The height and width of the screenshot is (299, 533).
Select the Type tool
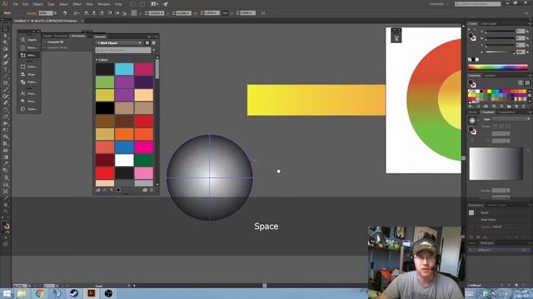(x=5, y=70)
